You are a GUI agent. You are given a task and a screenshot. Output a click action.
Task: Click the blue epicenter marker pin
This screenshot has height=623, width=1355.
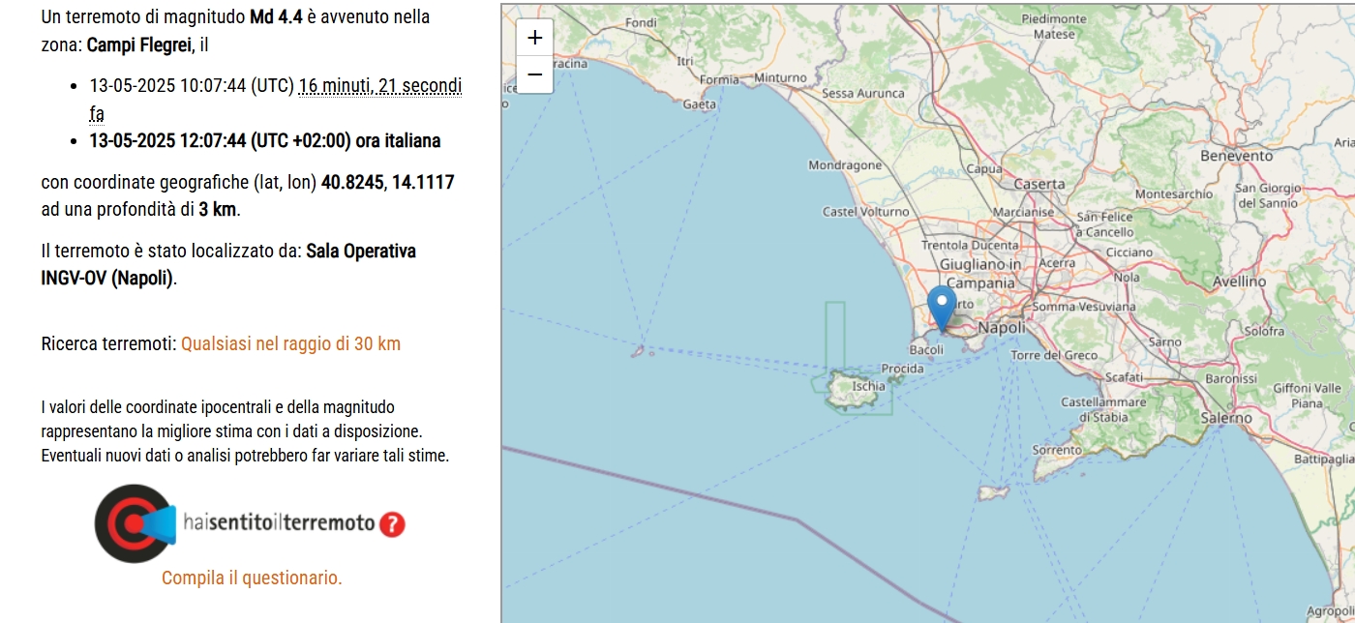pyautogui.click(x=942, y=307)
